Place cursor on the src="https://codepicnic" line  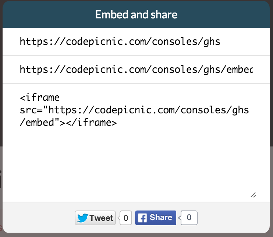[x=134, y=110]
